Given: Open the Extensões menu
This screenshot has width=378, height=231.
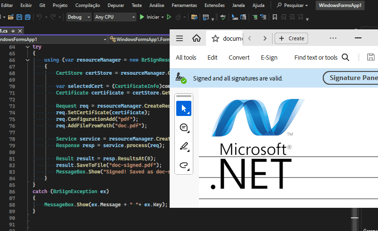Looking at the screenshot, I should click(x=215, y=5).
